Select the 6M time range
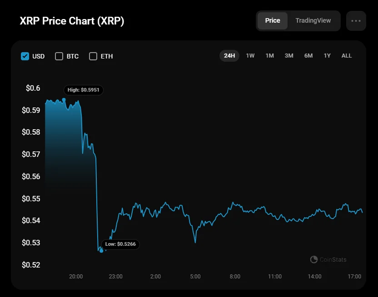378x297 pixels. click(x=308, y=56)
